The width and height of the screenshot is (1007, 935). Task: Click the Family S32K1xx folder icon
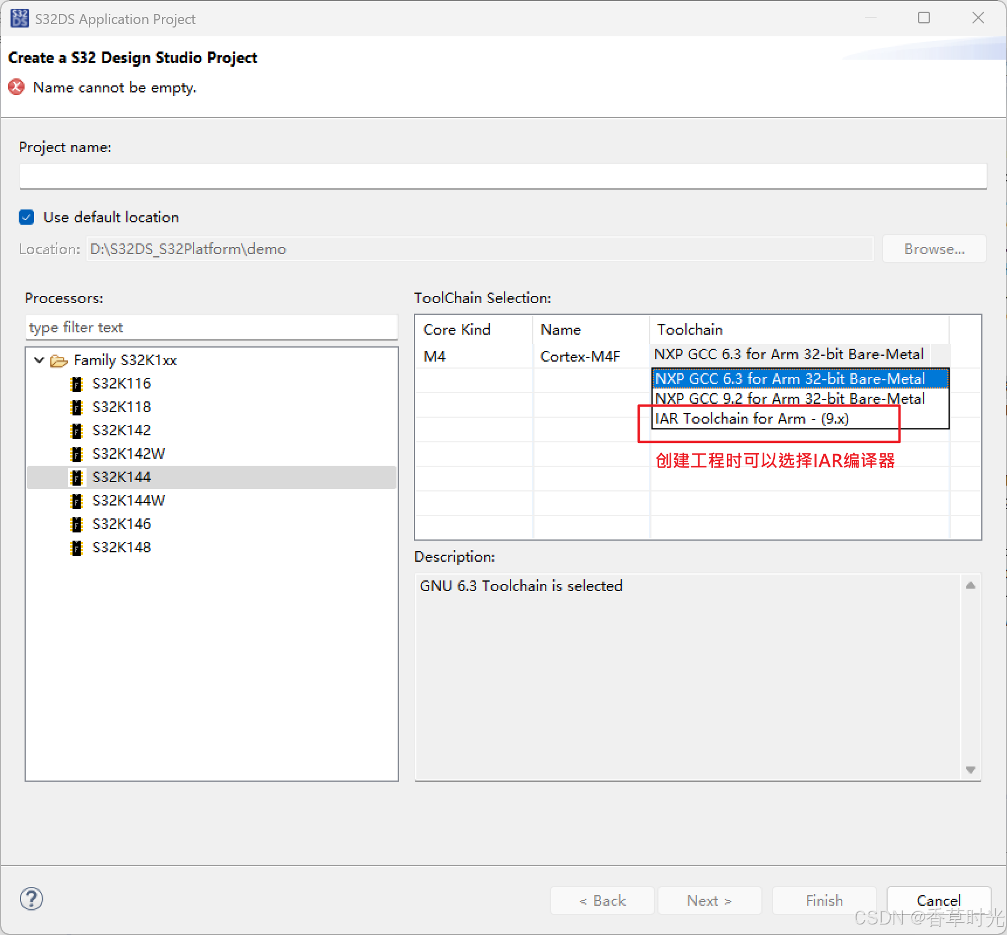(x=59, y=360)
